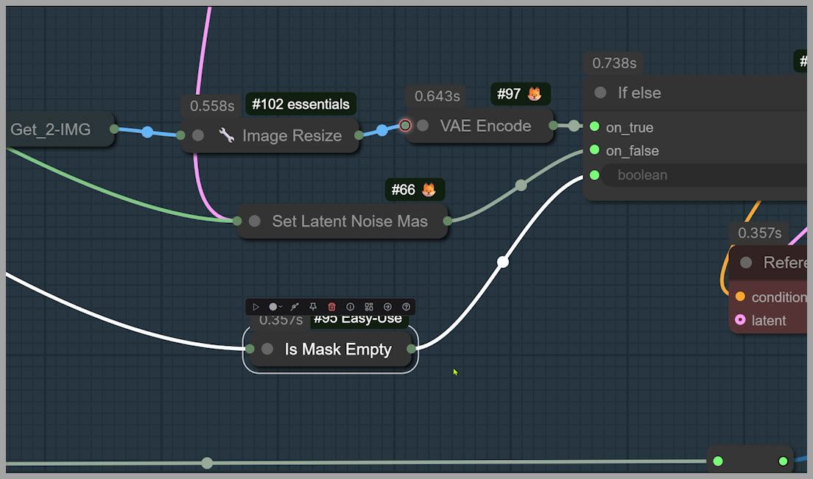
Task: Open help via the question mark icon
Action: pyautogui.click(x=406, y=307)
